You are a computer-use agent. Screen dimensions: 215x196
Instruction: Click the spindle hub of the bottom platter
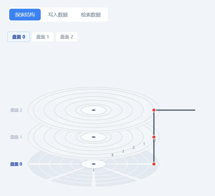tap(94, 163)
